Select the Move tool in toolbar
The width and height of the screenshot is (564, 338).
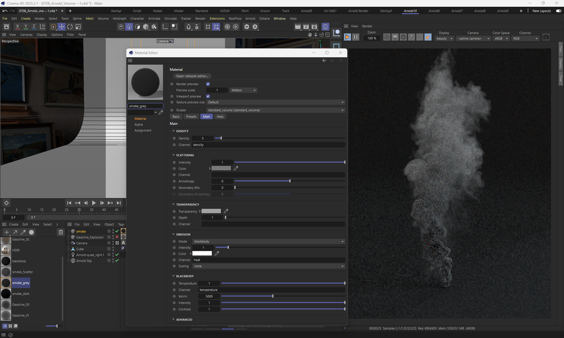62,27
